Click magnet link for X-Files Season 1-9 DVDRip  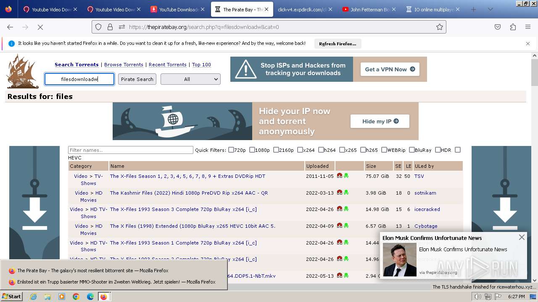(x=340, y=176)
